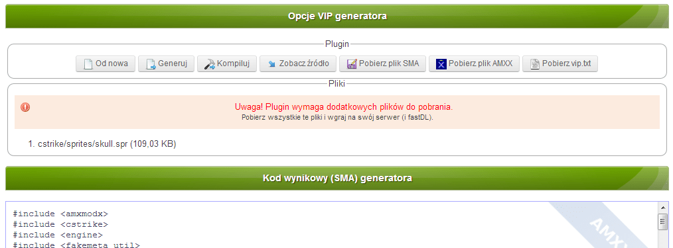Image resolution: width=673 pixels, height=248 pixels.
Task: Download the compiled plugin via Pobierz plik AMXX
Action: pos(474,63)
